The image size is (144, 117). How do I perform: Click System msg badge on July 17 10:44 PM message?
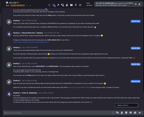[136, 48]
